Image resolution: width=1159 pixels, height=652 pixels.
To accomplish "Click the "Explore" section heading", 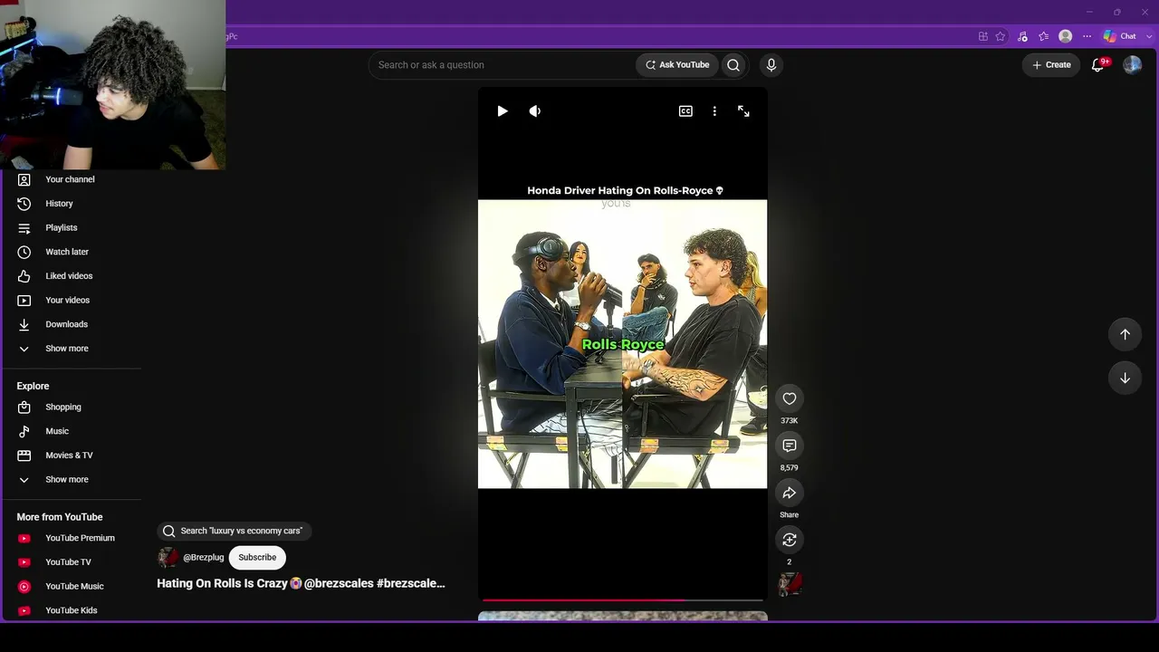I will tap(33, 386).
